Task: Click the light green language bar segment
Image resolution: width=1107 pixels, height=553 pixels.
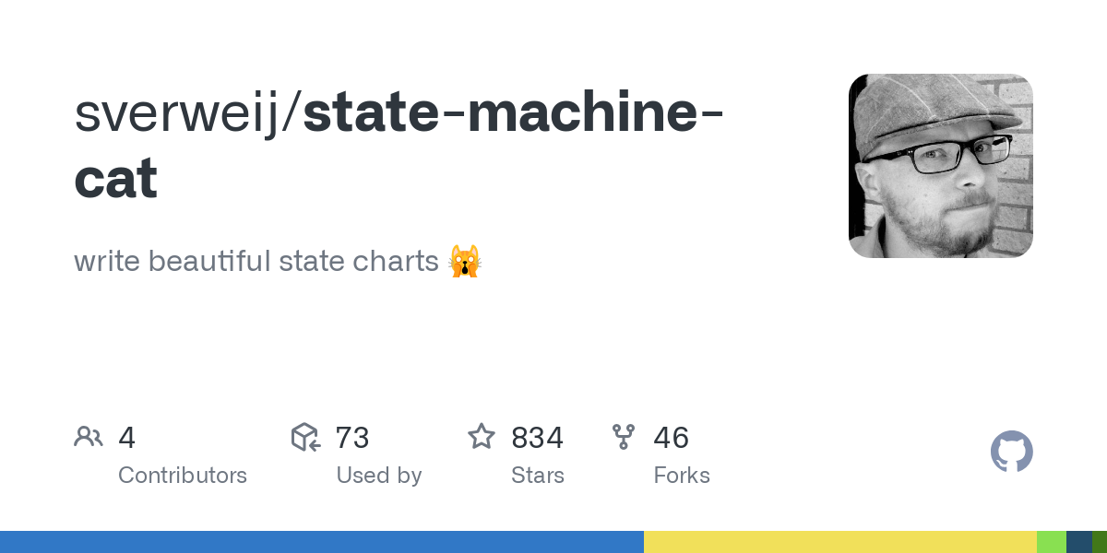Action: pyautogui.click(x=1051, y=542)
